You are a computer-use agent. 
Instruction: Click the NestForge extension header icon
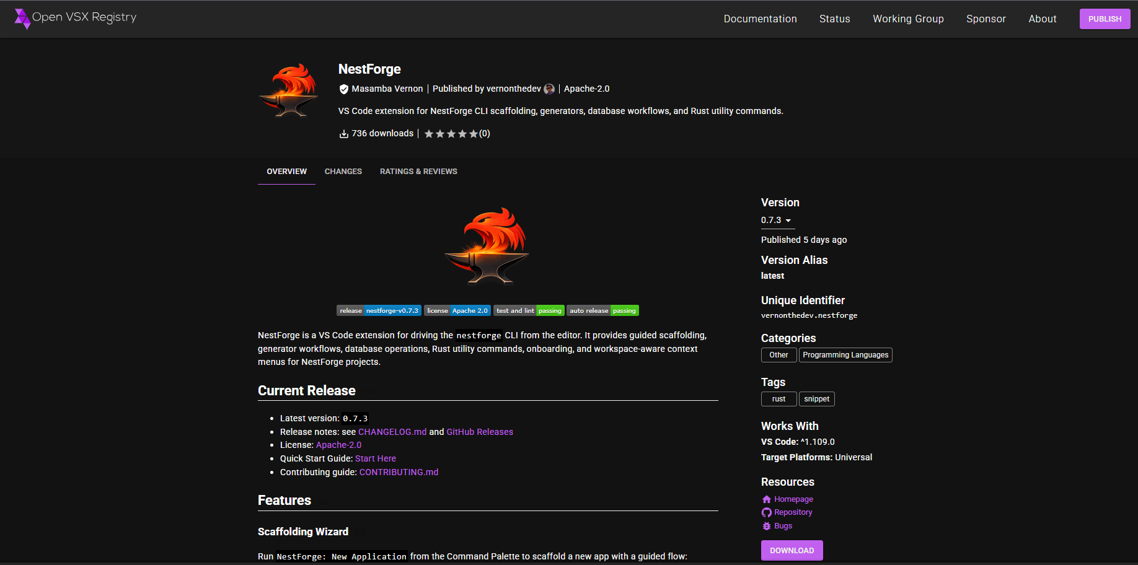point(288,90)
